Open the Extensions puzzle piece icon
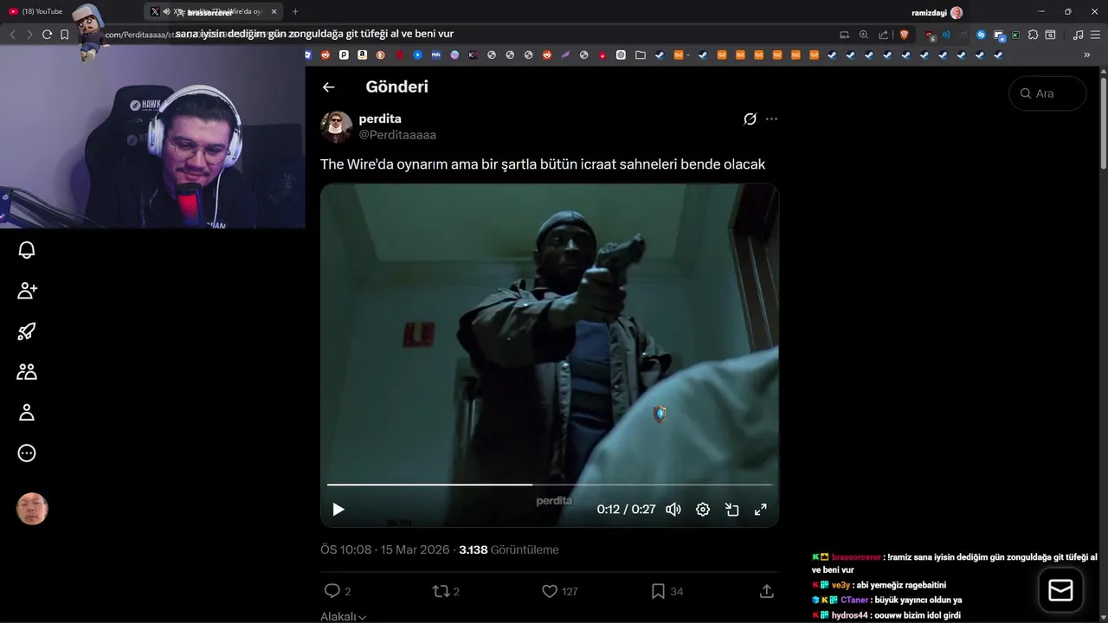The height and width of the screenshot is (623, 1108). 1033,35
